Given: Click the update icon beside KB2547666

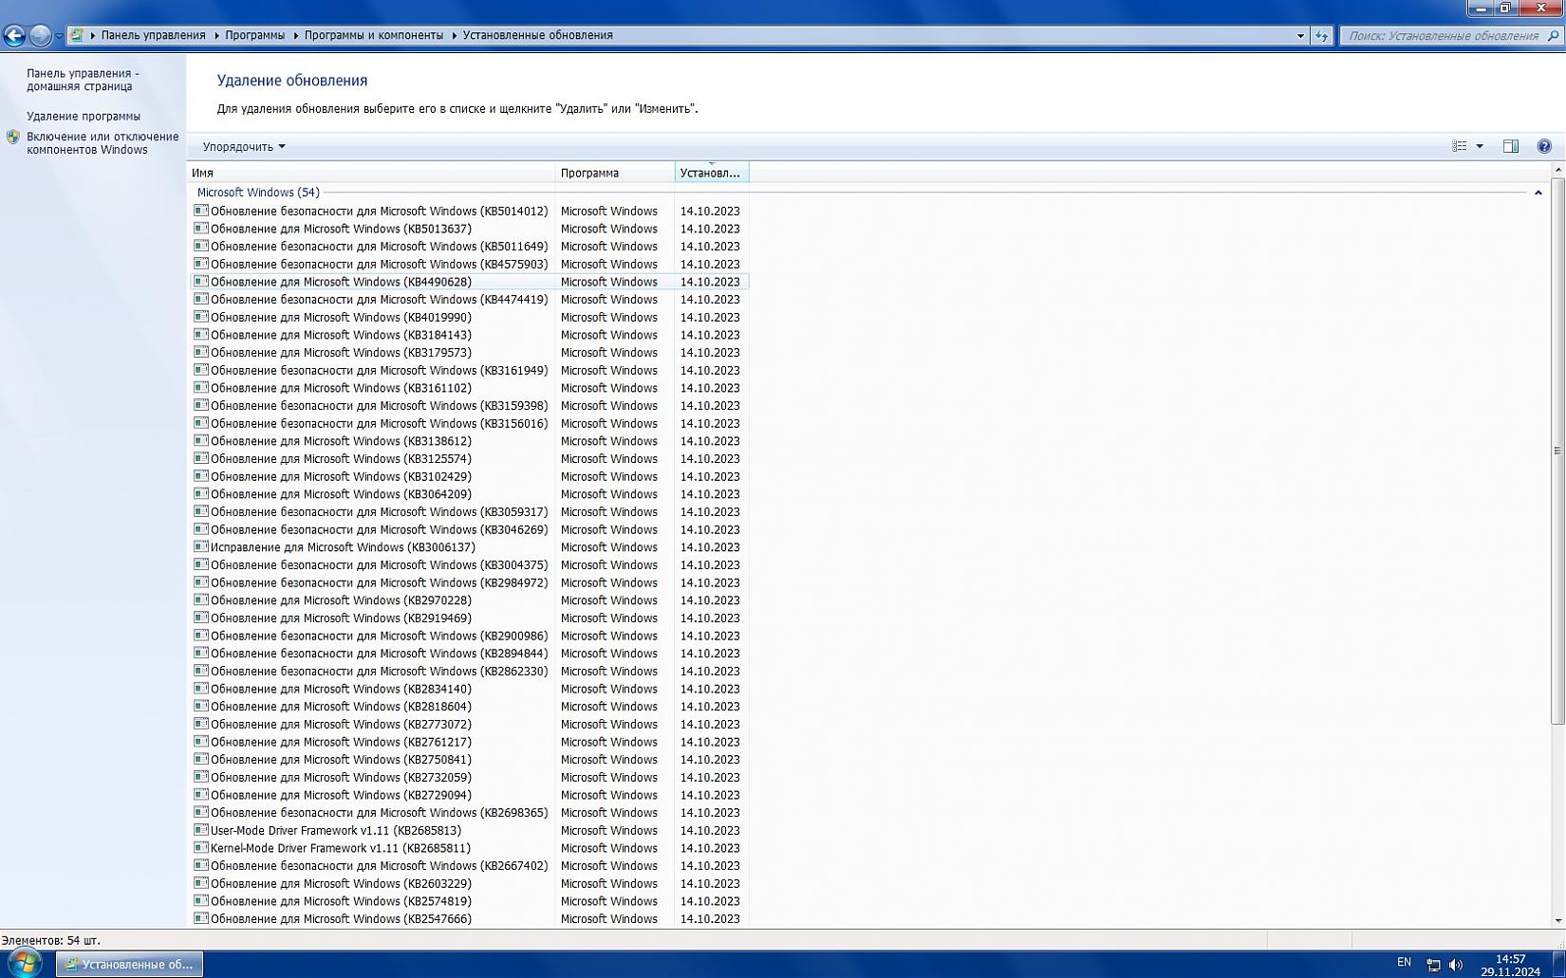Looking at the screenshot, I should click(201, 918).
